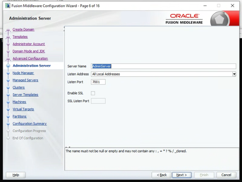This screenshot has width=242, height=182.
Task: Go to Machines step
Action: [x=19, y=102]
